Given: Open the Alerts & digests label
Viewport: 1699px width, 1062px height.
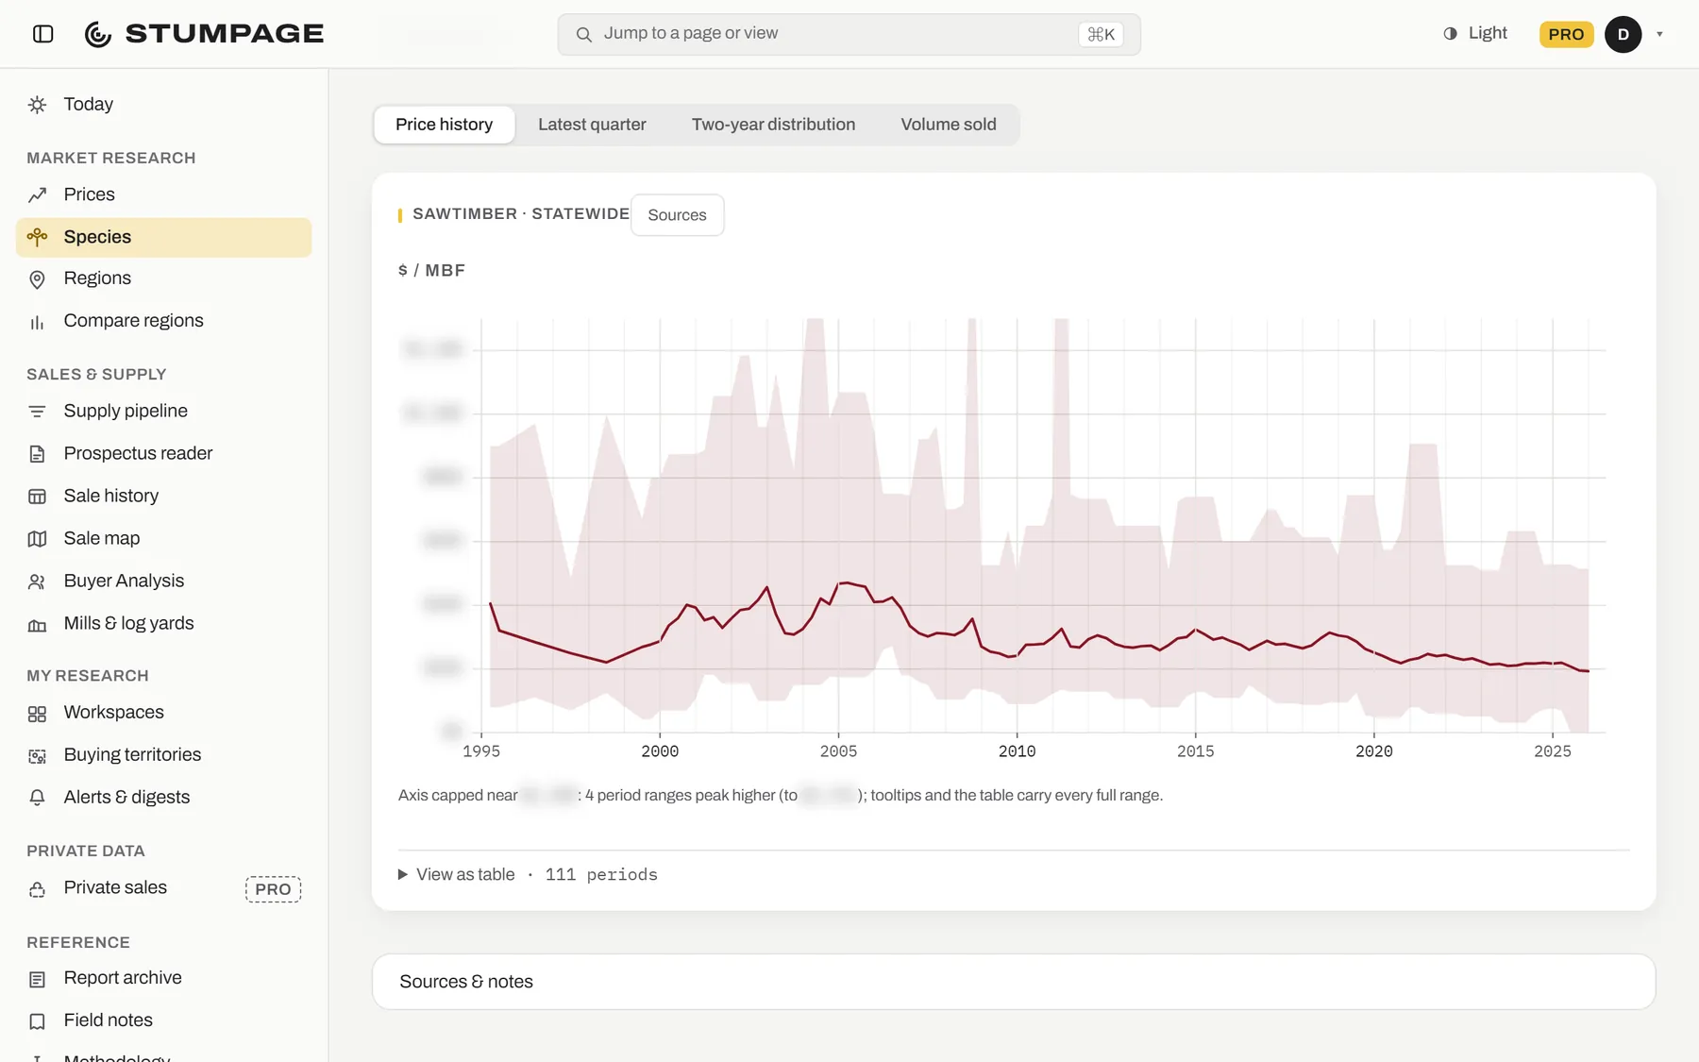Looking at the screenshot, I should (x=126, y=798).
